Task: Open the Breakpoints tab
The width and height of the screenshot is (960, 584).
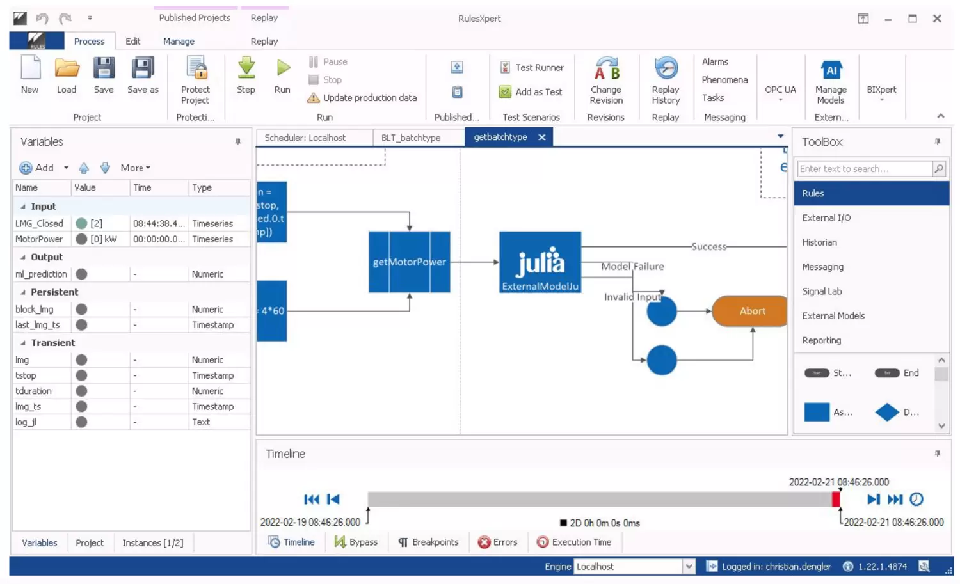Action: (x=428, y=542)
